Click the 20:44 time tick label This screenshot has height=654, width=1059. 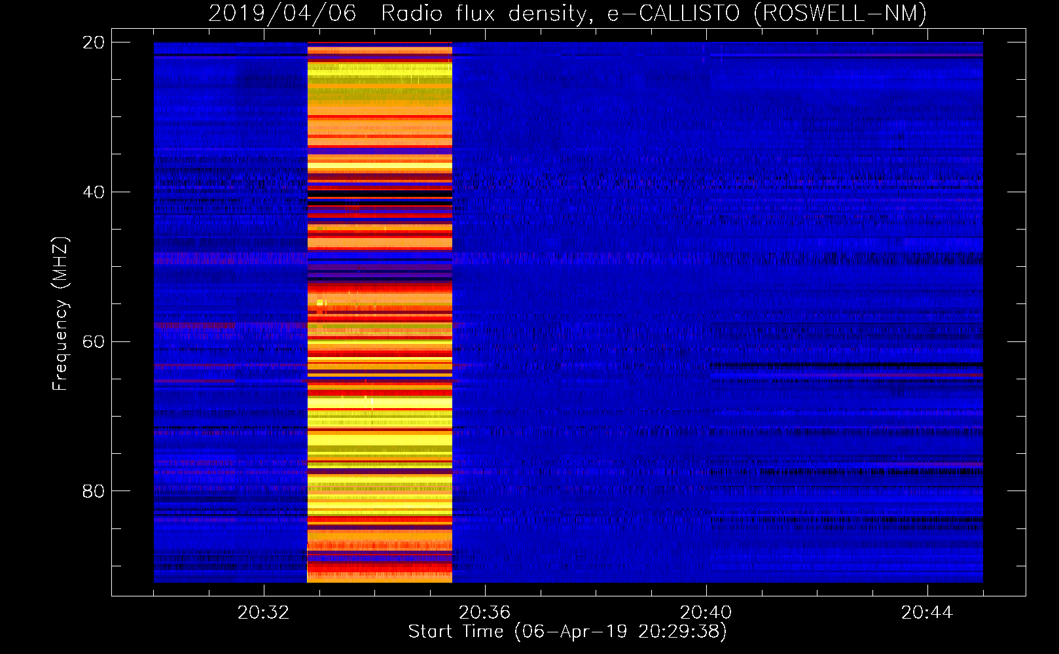coord(927,613)
